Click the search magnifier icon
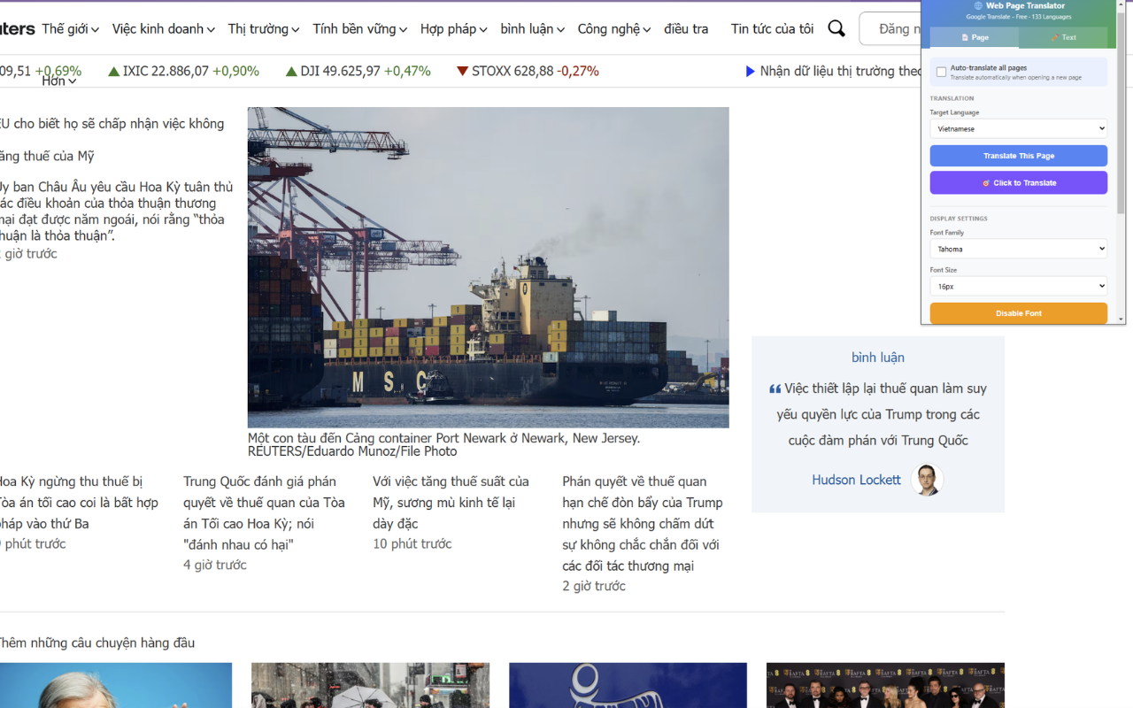The width and height of the screenshot is (1133, 708). [x=836, y=29]
